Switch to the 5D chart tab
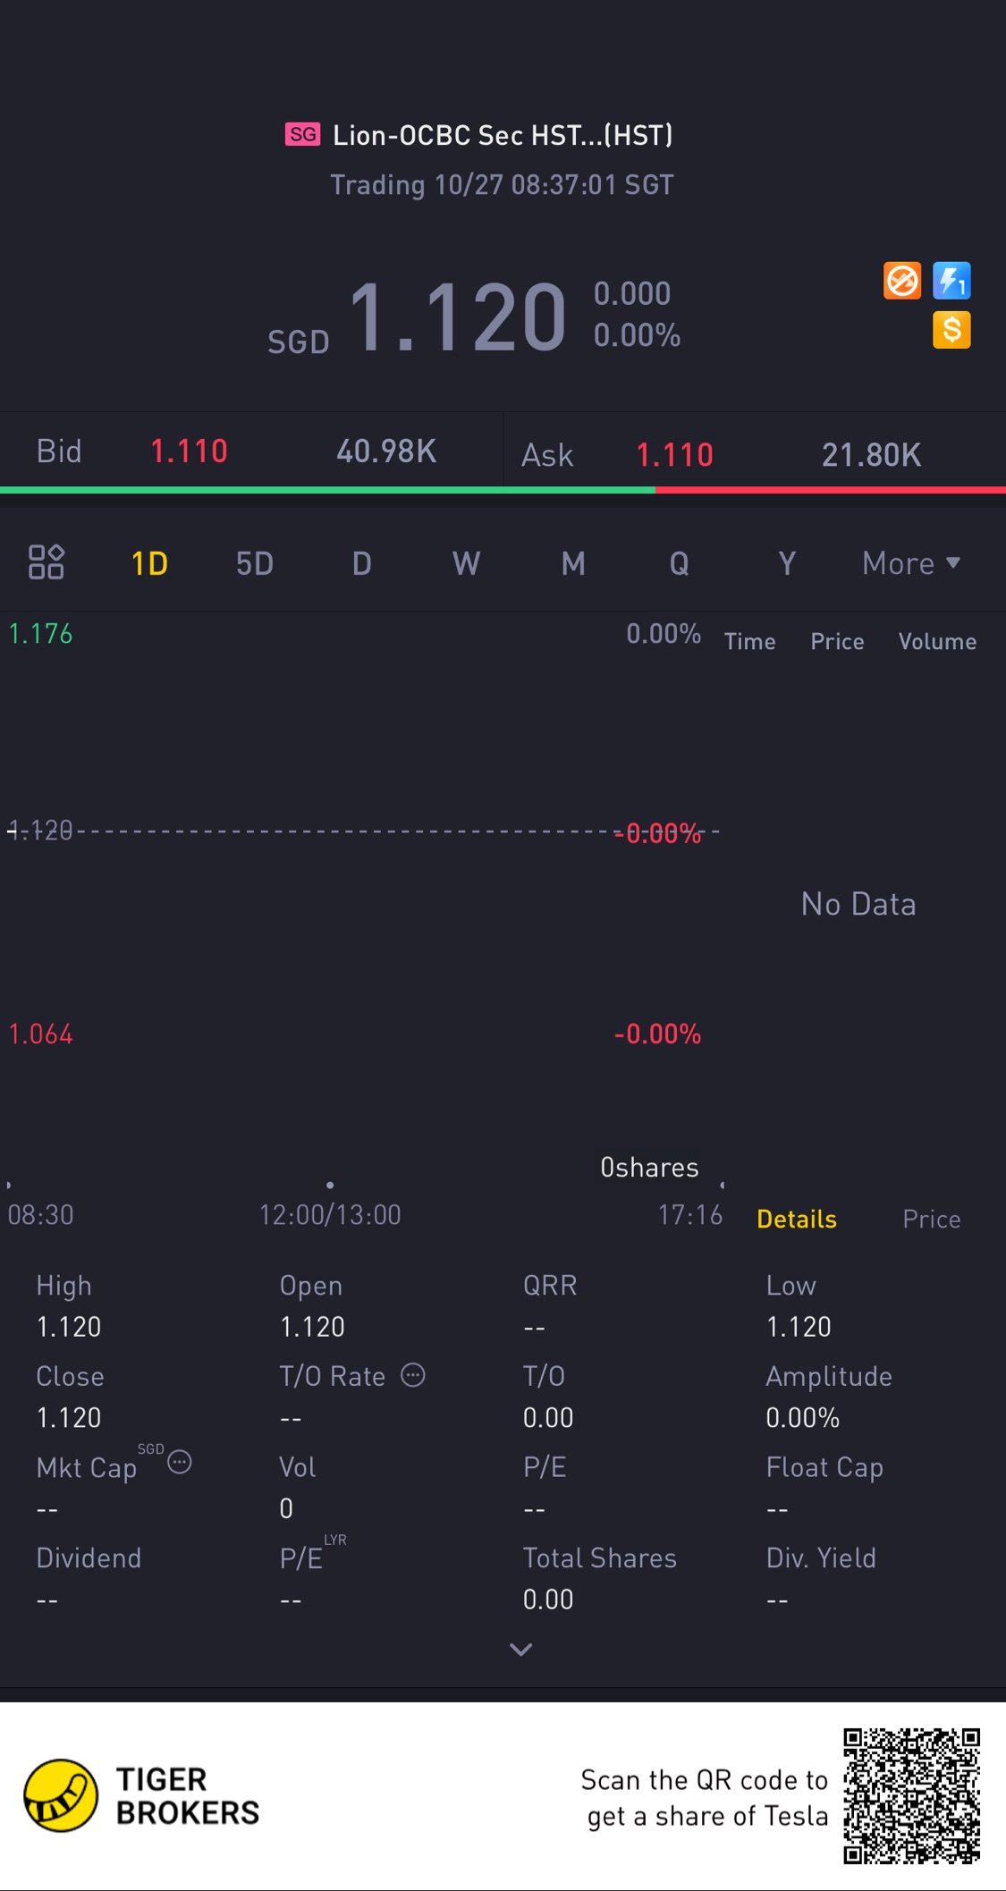The width and height of the screenshot is (1006, 1891). tap(255, 563)
